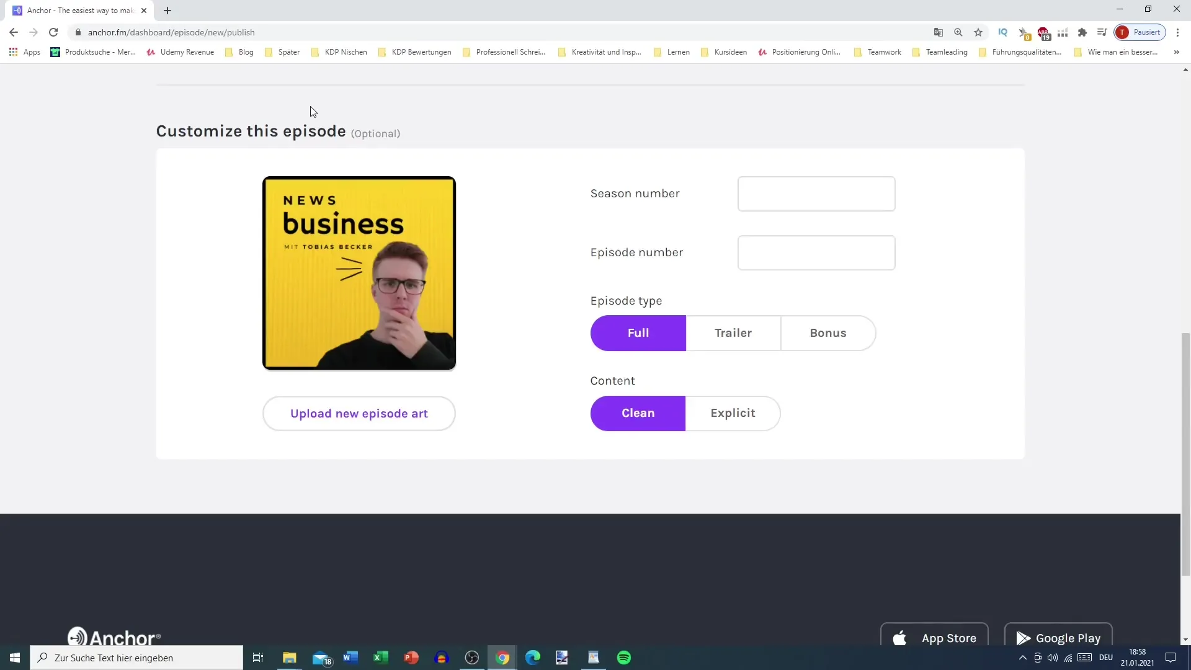Open the Produktsuche bookmark
Screen dimensions: 1191x670
(93, 52)
